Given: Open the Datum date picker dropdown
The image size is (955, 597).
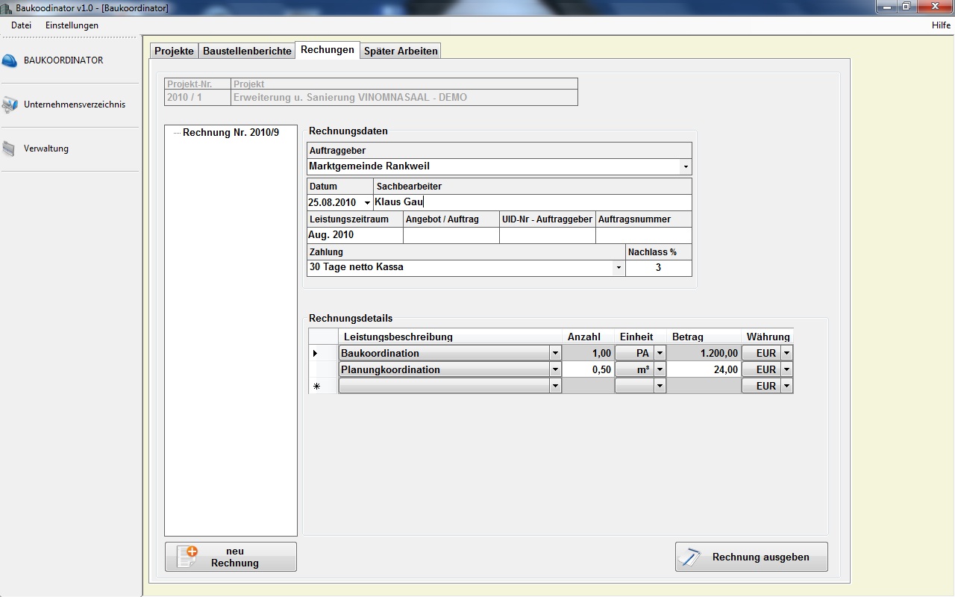Looking at the screenshot, I should (x=366, y=202).
